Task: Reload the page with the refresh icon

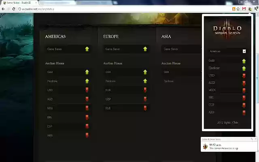Action: tap(14, 9)
